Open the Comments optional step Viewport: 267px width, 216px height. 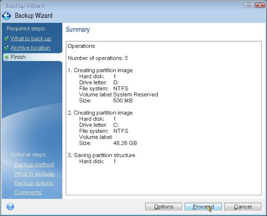click(x=28, y=193)
